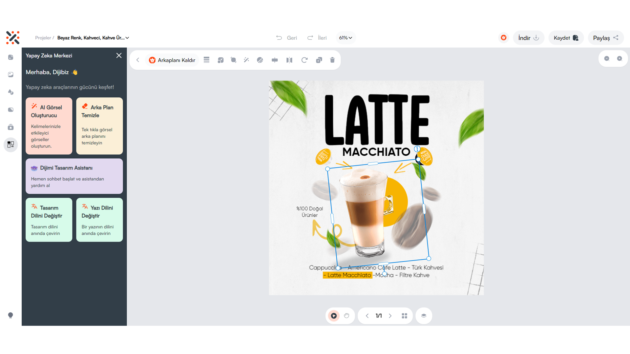630x354 pixels.
Task: Click the rotate icon in toolbar
Action: (x=304, y=60)
